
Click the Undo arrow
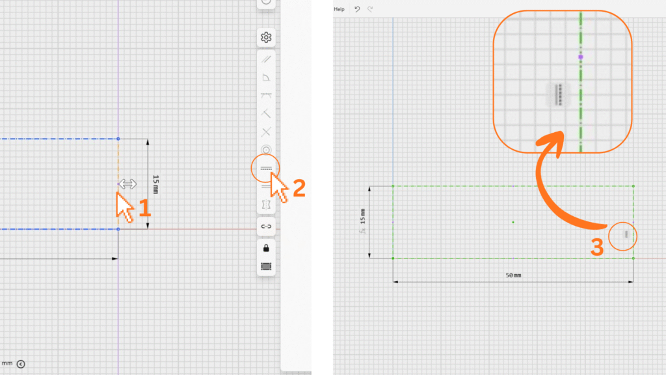click(x=357, y=9)
